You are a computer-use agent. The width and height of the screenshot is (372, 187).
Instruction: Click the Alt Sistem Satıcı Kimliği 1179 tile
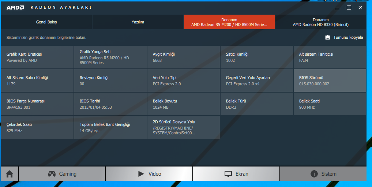point(37,81)
